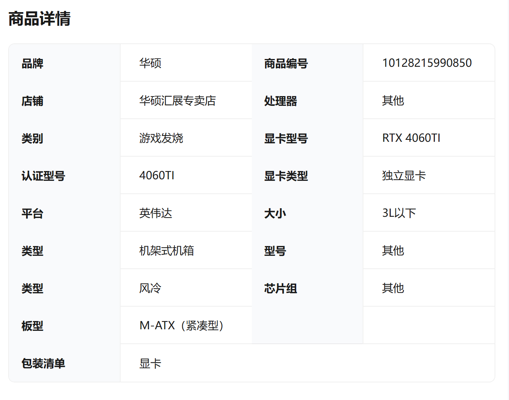Click the 商品详情 heading
The height and width of the screenshot is (400, 509).
(39, 19)
